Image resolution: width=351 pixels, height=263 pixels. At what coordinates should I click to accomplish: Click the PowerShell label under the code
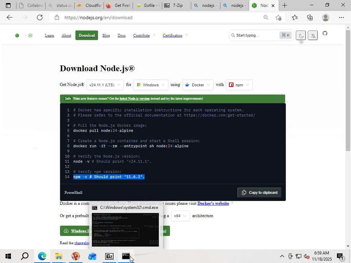click(x=73, y=192)
